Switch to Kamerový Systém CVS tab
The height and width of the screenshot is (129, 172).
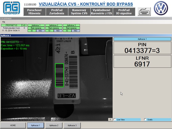point(79,11)
